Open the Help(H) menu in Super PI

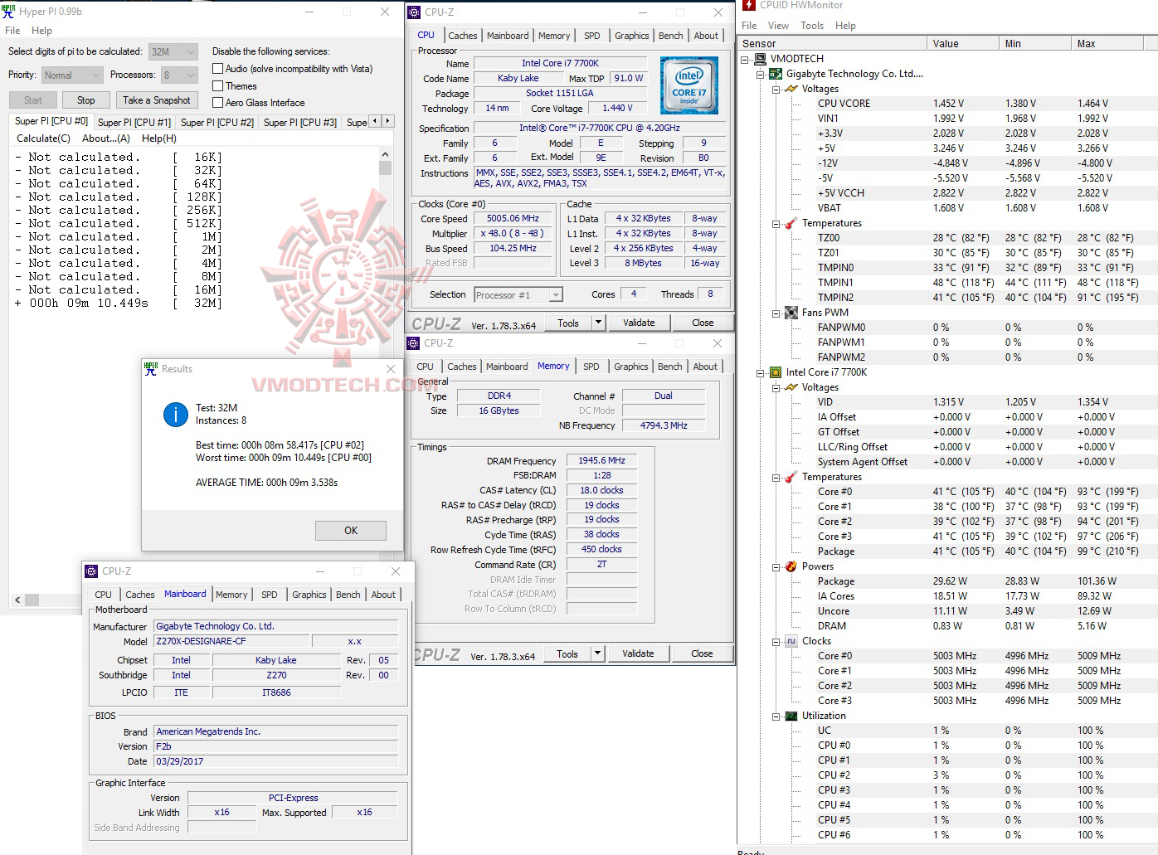pyautogui.click(x=159, y=138)
